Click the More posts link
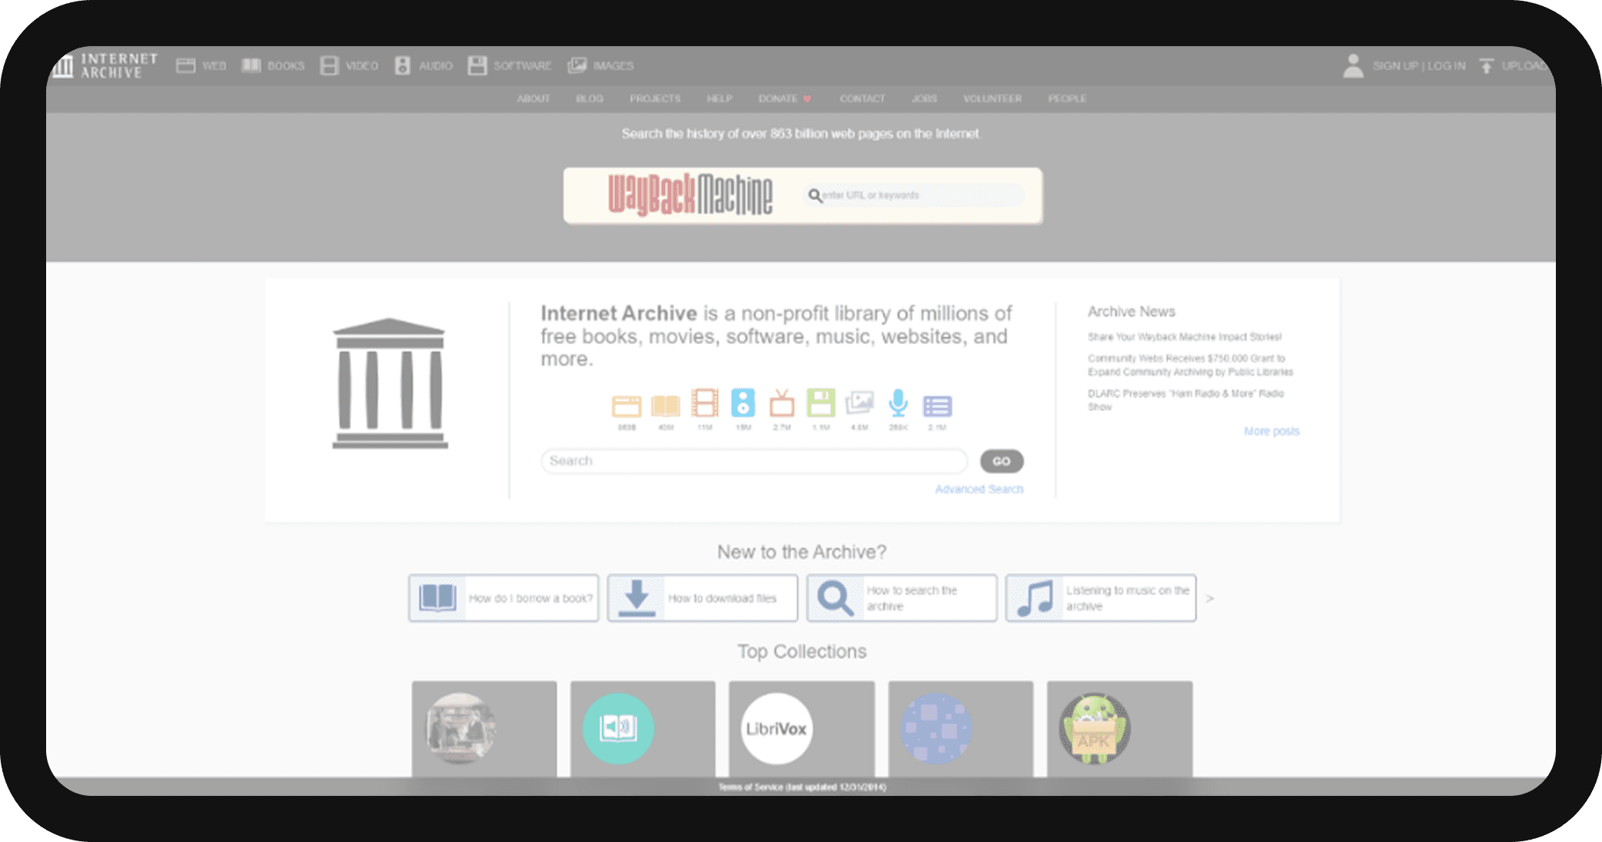Image resolution: width=1602 pixels, height=842 pixels. pyautogui.click(x=1272, y=432)
